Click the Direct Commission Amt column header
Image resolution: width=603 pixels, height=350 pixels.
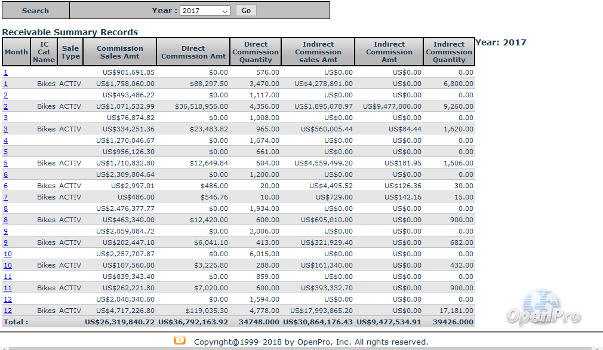[x=193, y=52]
